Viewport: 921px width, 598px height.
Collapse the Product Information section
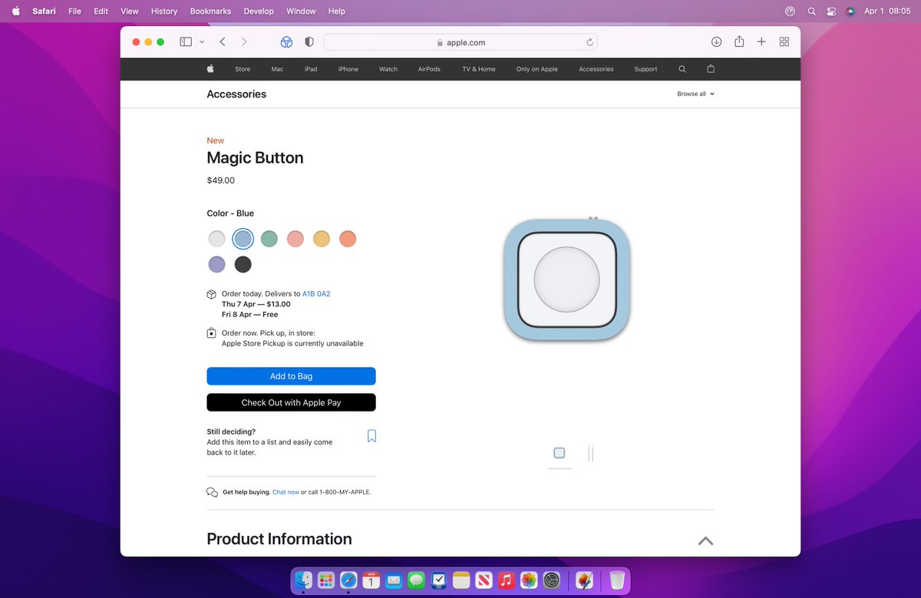(705, 540)
